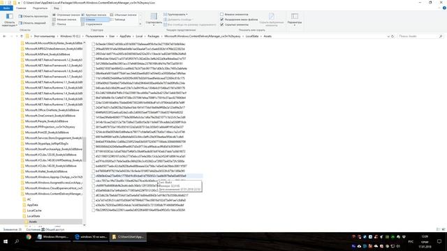Open the Область навигации pane menu
Image resolution: width=447 pixels, height=251 pixels.
(9, 20)
